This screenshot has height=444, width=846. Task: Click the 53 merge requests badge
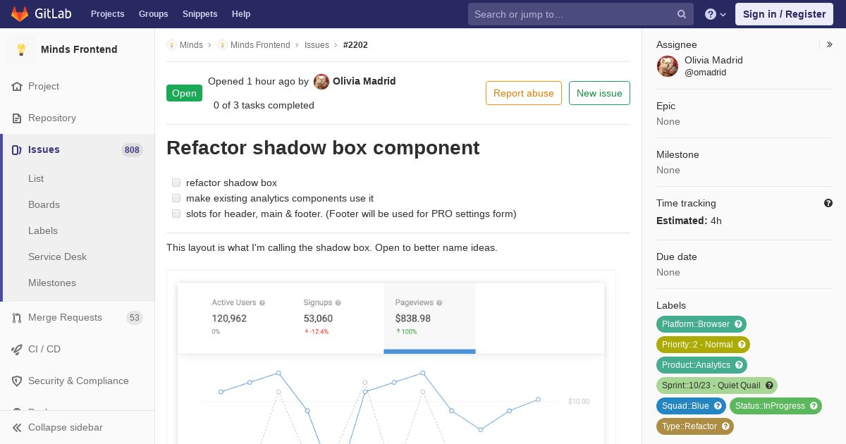(135, 318)
